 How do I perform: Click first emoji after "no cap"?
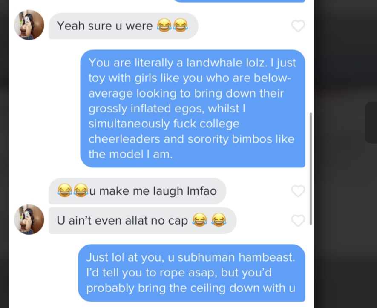[199, 220]
